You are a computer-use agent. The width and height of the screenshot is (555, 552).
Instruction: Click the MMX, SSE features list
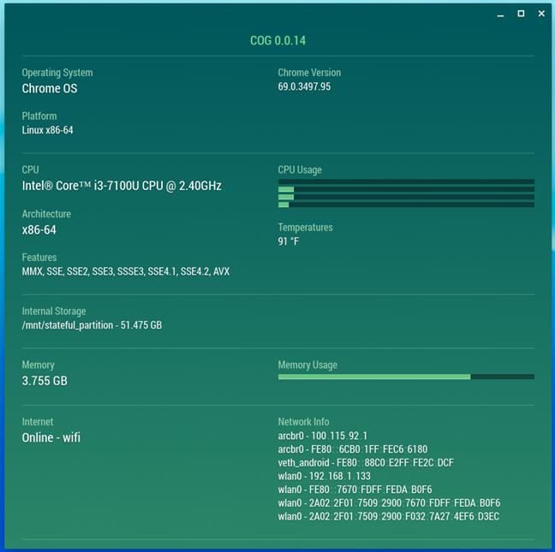pos(126,271)
